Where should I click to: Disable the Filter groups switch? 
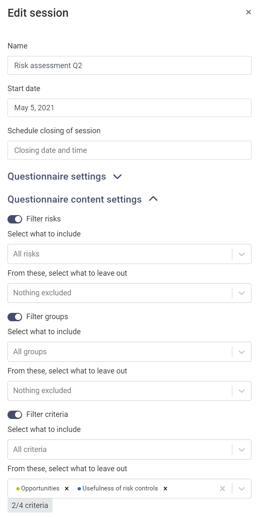(x=15, y=317)
